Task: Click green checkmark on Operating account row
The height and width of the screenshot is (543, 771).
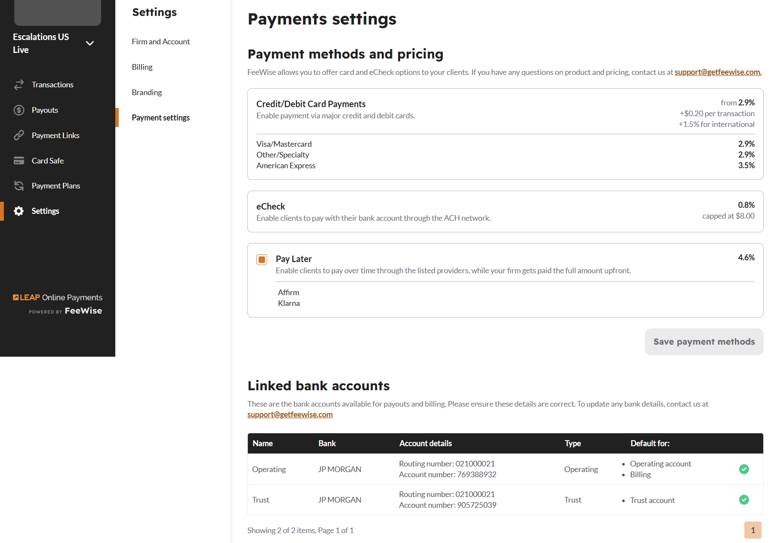Action: (x=744, y=469)
